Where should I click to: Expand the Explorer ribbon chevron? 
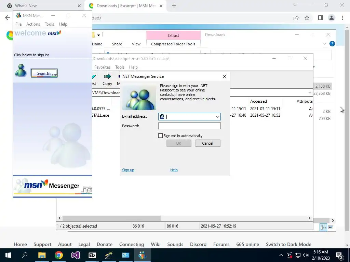325,44
